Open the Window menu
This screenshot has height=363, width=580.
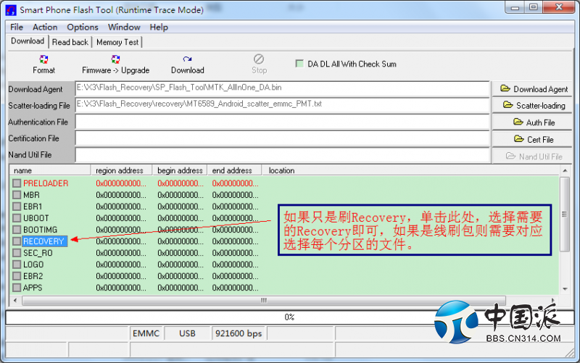point(124,27)
